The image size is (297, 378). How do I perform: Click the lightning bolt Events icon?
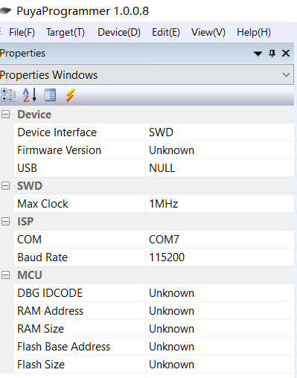71,95
